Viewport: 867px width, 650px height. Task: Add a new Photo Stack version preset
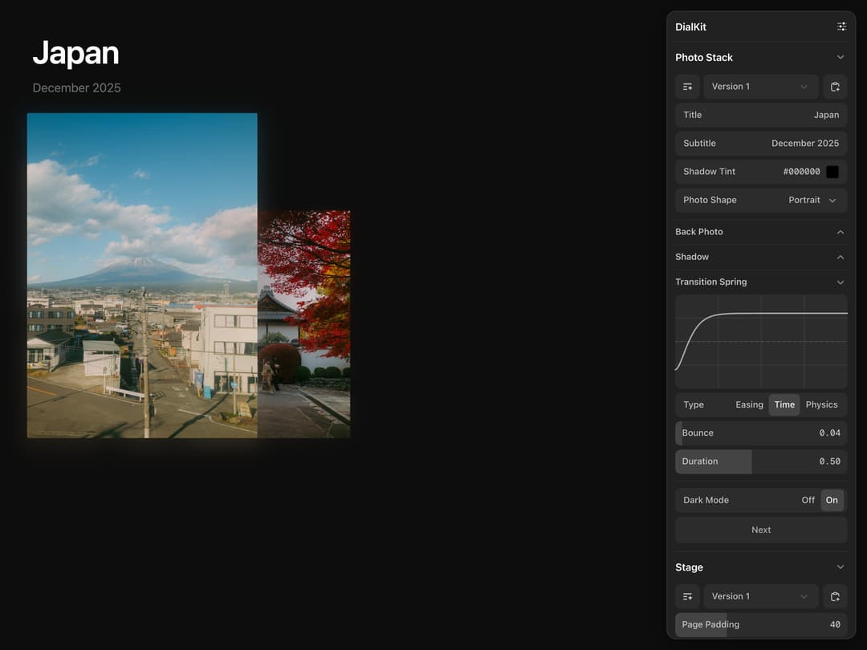[x=687, y=87]
